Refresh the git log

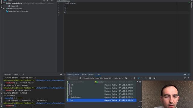tap(126, 78)
